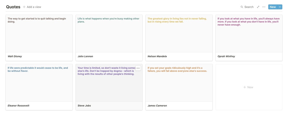Select the James Cameron quote card
The width and height of the screenshot is (289, 116).
tap(179, 86)
